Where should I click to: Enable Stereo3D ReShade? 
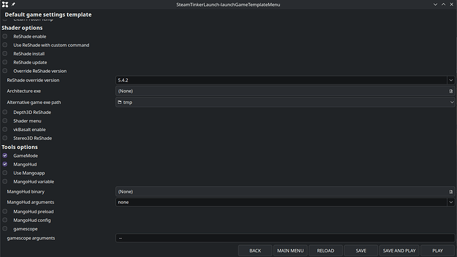pos(5,138)
